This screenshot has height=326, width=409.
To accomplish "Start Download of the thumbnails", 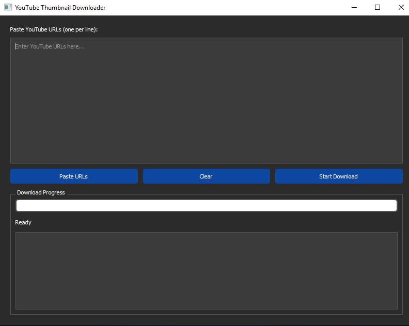I will coord(338,176).
